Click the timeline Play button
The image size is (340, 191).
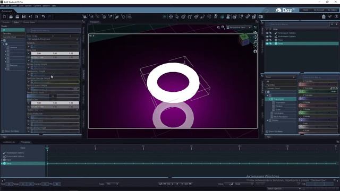pyautogui.click(x=177, y=184)
